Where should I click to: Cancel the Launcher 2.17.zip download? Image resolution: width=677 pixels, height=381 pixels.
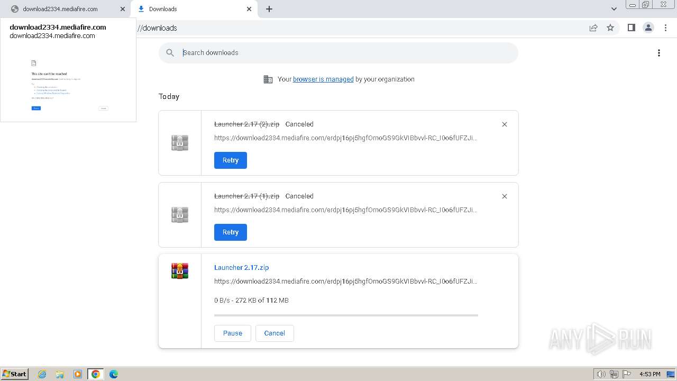point(275,333)
